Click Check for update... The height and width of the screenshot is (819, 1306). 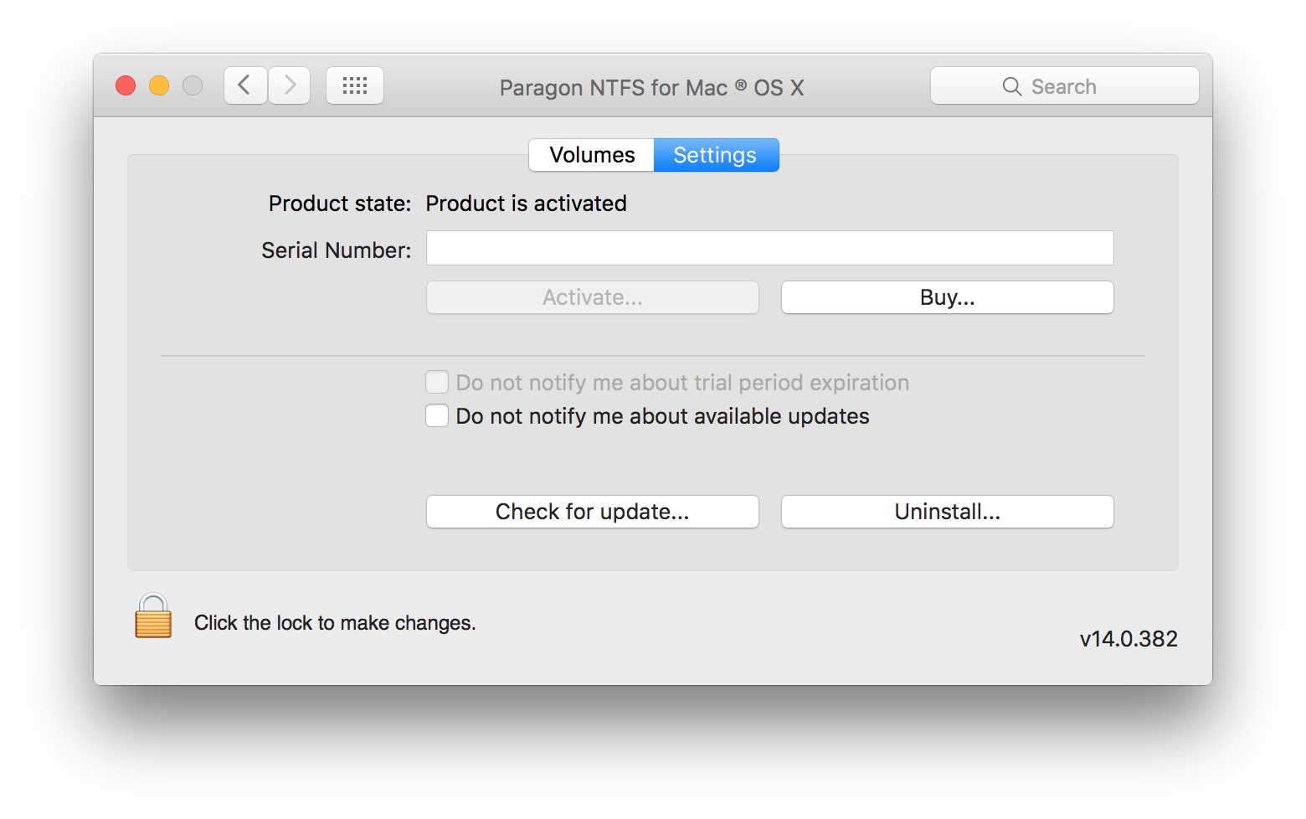593,512
